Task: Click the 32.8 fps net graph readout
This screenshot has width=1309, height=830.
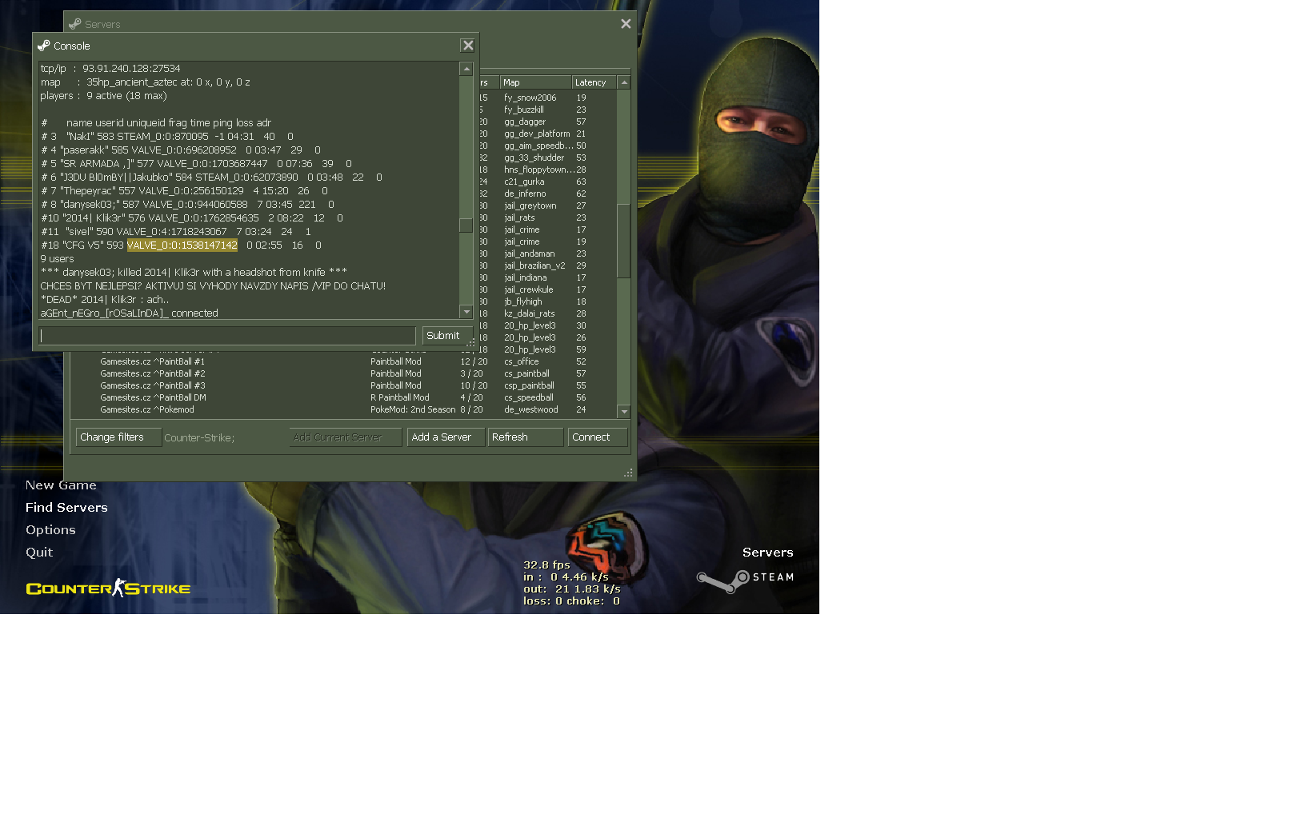Action: 546,565
